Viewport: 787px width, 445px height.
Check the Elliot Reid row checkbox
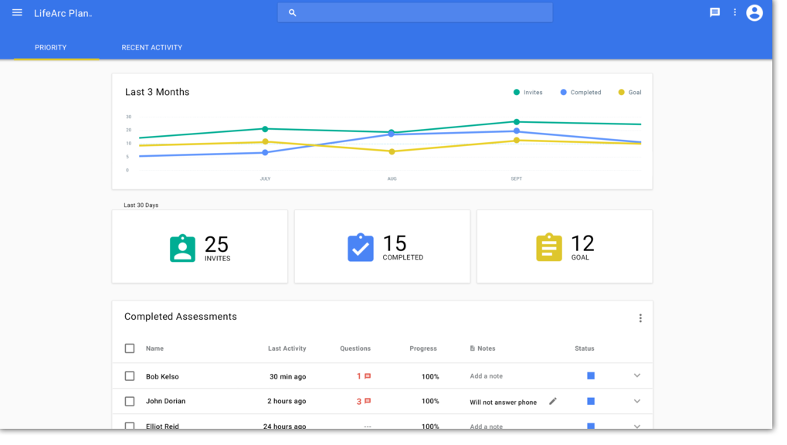130,426
